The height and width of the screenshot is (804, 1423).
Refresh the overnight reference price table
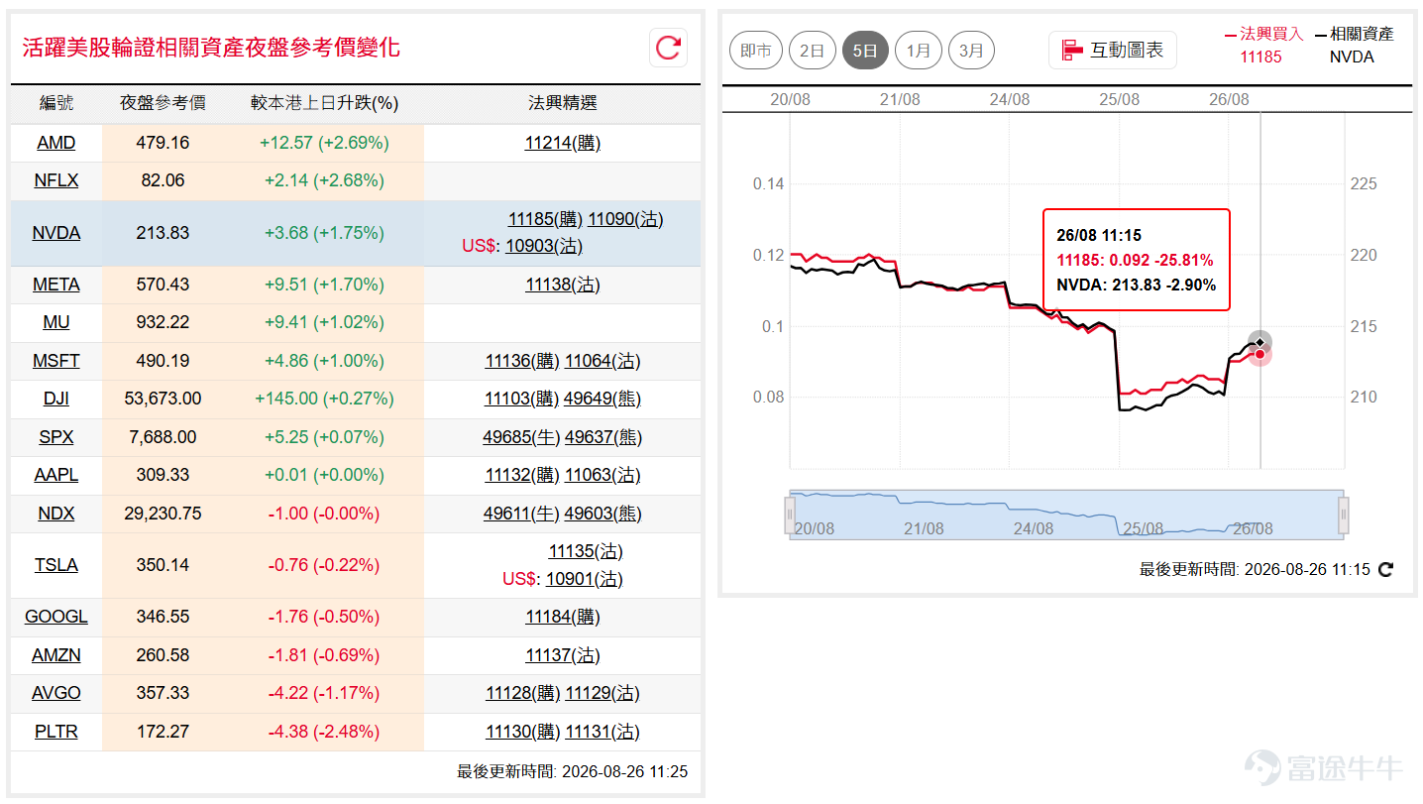click(x=669, y=48)
